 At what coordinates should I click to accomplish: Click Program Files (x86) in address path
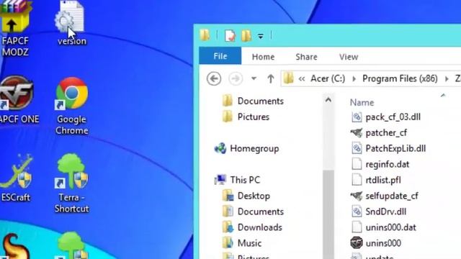tap(400, 78)
